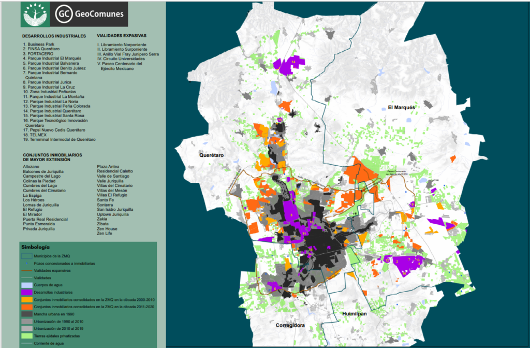530x348 pixels.
Task: Select the Corregidora map label
Action: pyautogui.click(x=290, y=325)
